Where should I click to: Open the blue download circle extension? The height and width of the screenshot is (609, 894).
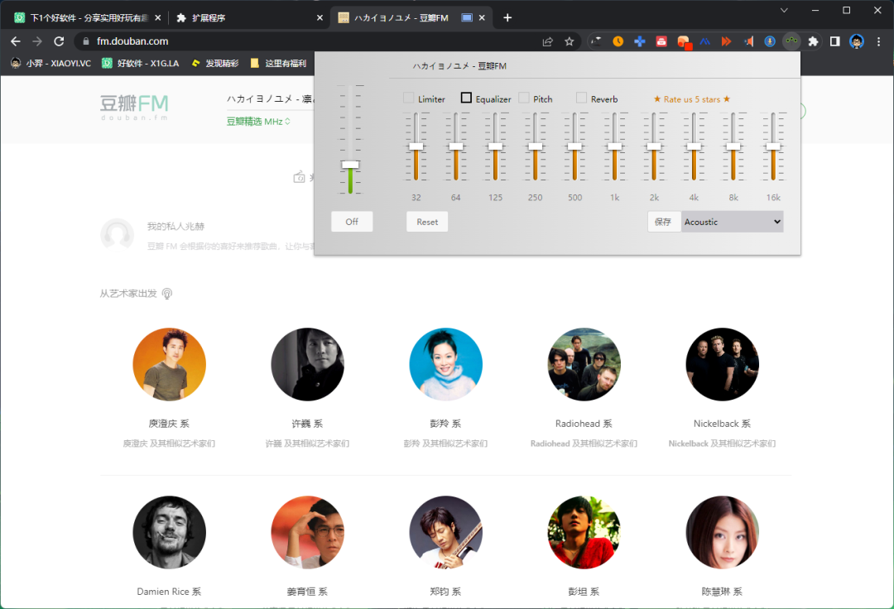point(770,41)
